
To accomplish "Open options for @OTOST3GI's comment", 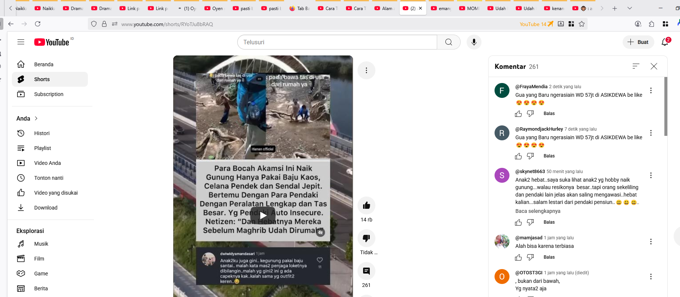I will [651, 277].
